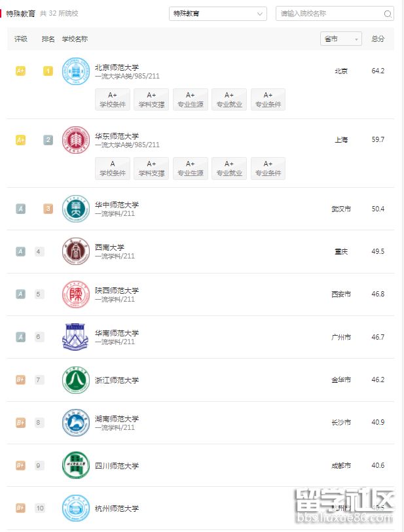Open the 特殊教育 major dropdown
Viewport: 404px width, 532px height.
(217, 14)
